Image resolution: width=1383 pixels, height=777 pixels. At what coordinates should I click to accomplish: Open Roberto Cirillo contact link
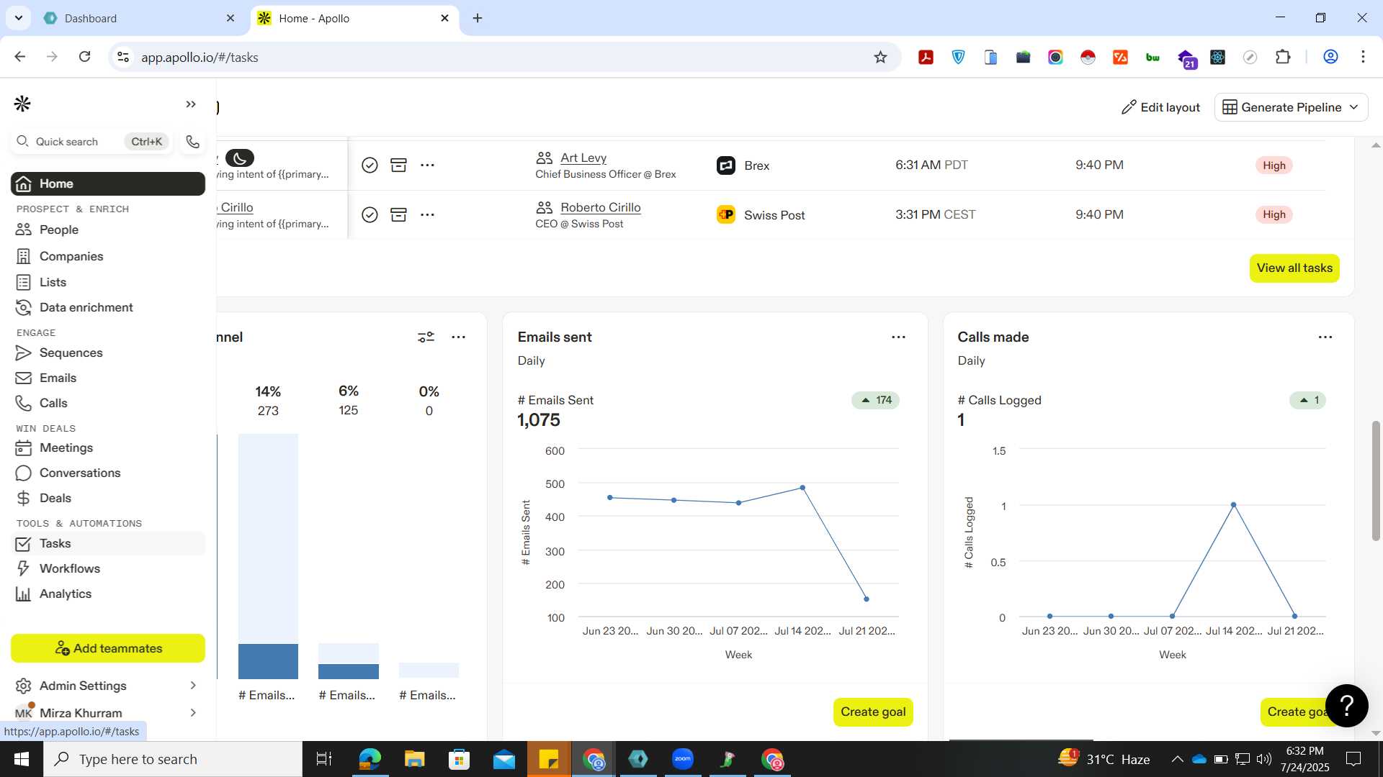click(601, 207)
